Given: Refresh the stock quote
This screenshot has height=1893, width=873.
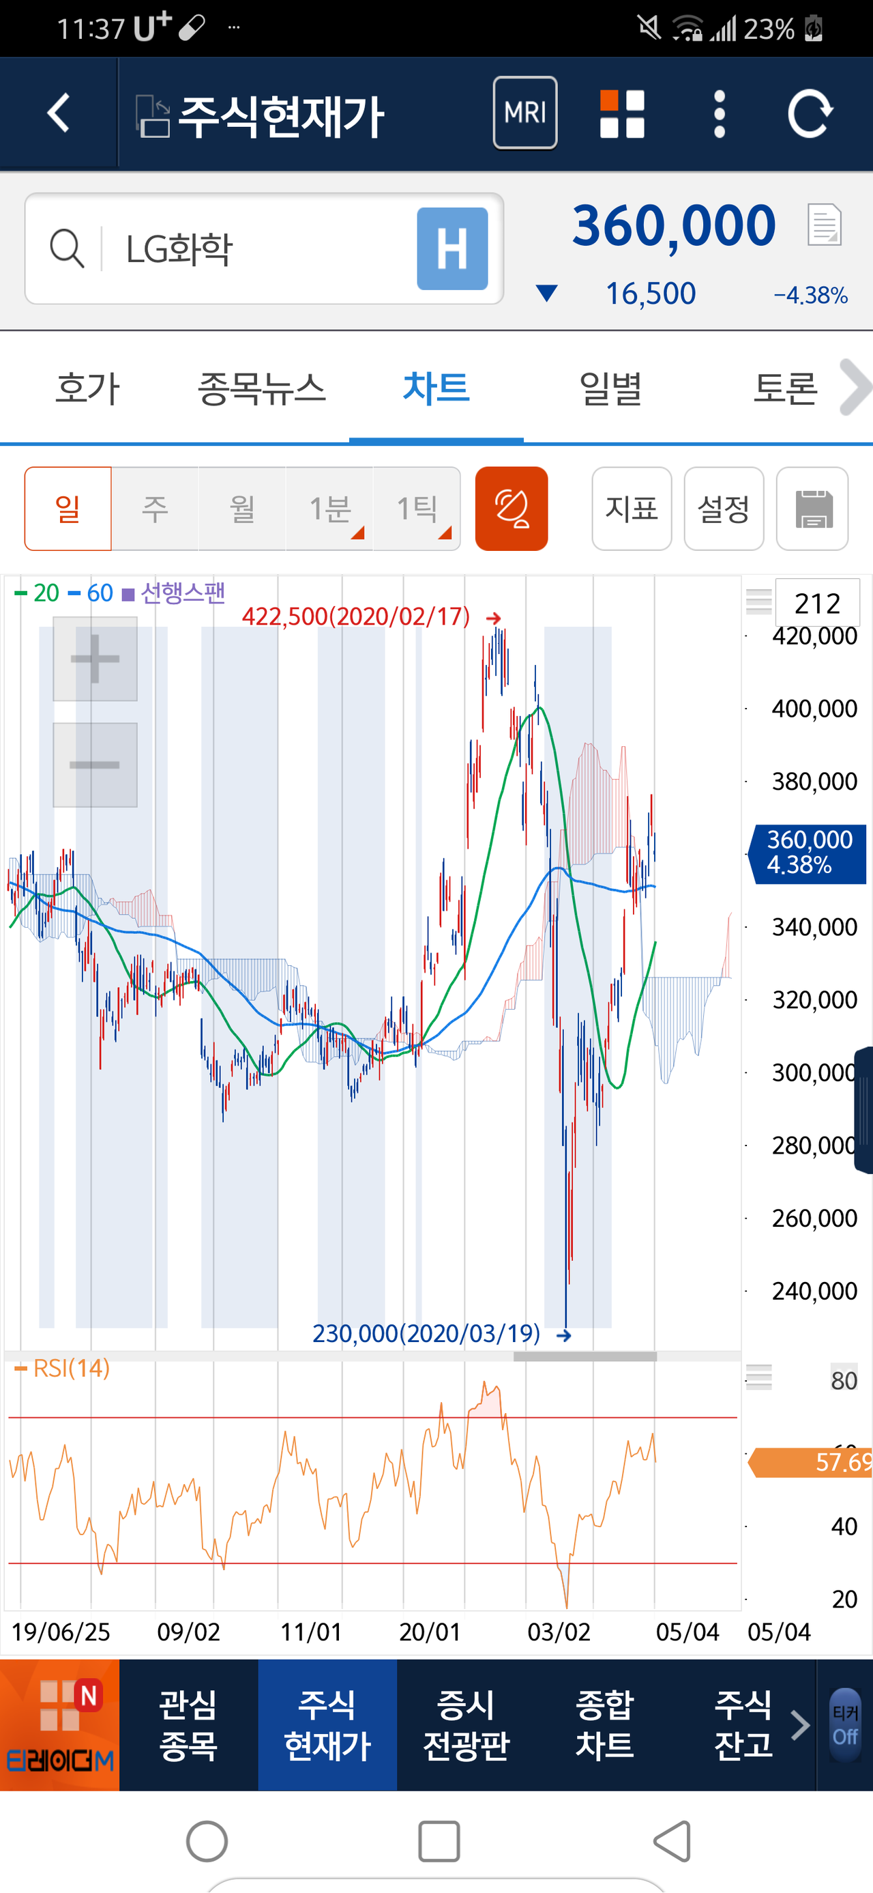Looking at the screenshot, I should [810, 114].
